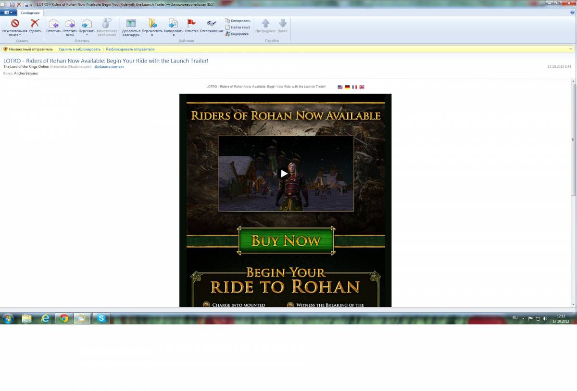Viewport: 577px width, 391px height.
Task: Select the Сообщение ribbon tab
Action: [x=30, y=13]
